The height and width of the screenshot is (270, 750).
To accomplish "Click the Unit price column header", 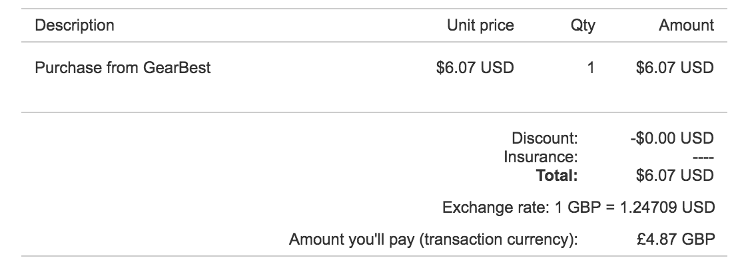I will click(x=480, y=25).
